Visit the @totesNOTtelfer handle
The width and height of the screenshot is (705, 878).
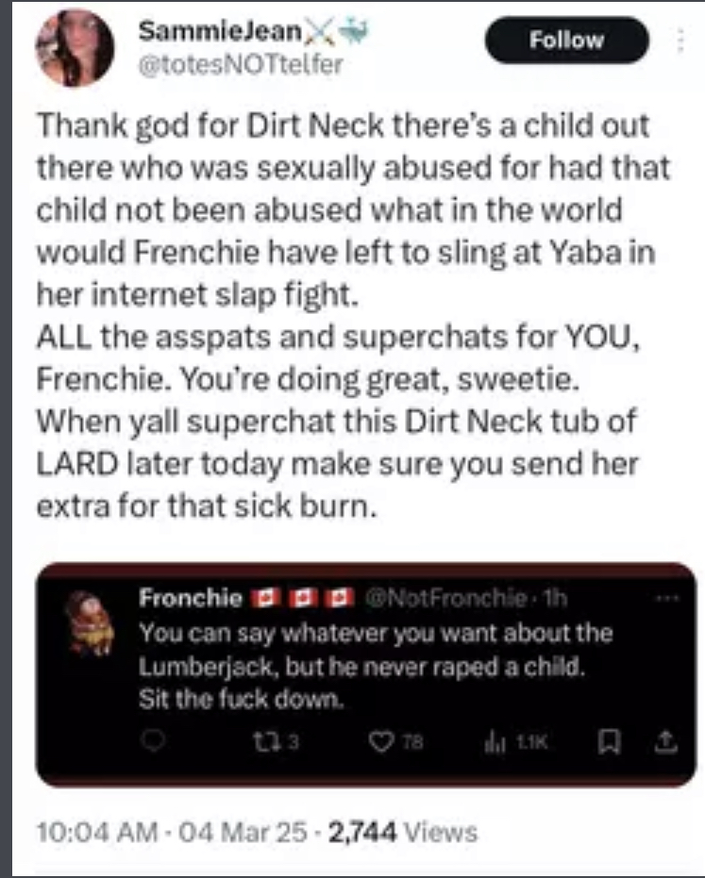click(x=241, y=64)
